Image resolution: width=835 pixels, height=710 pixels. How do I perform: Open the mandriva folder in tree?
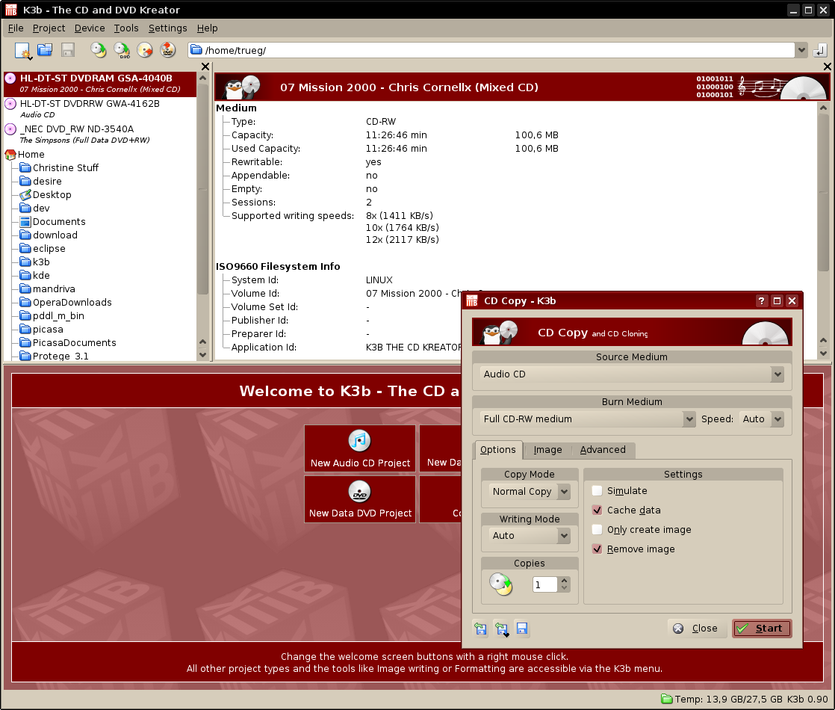tap(48, 289)
